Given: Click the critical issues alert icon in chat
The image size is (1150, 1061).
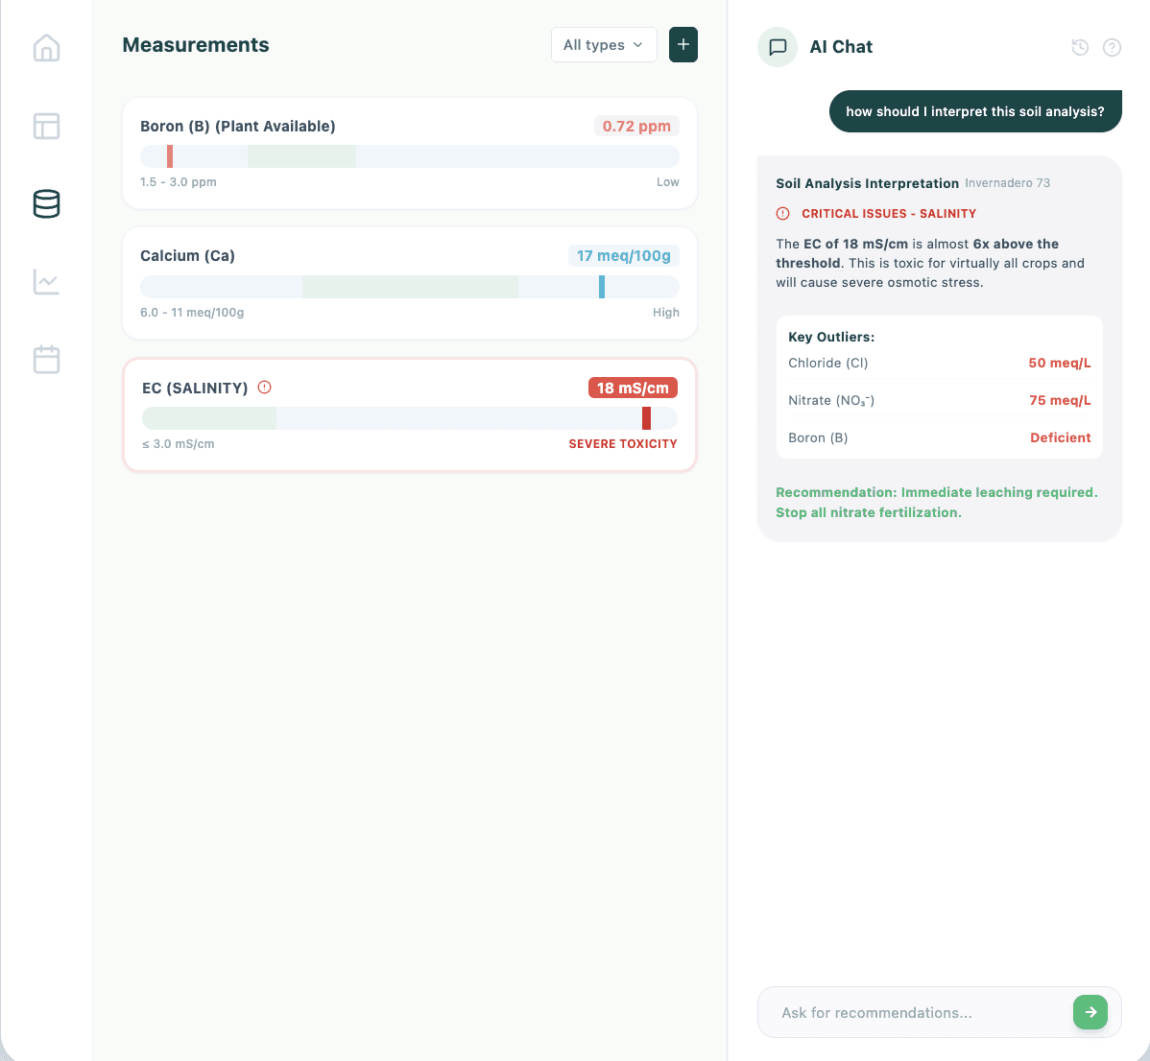Looking at the screenshot, I should tap(781, 213).
